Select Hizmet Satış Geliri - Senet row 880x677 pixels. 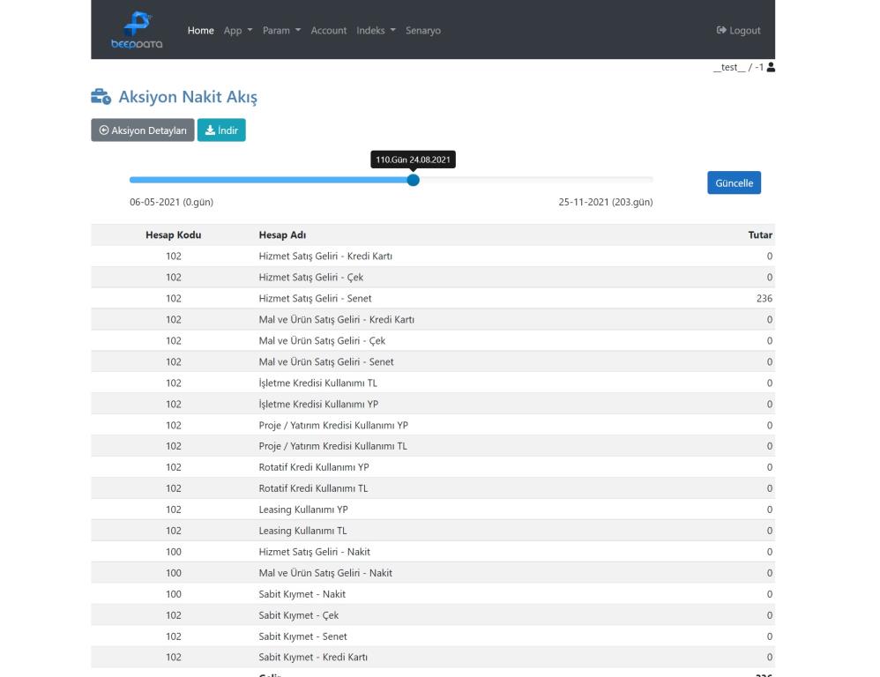click(433, 299)
